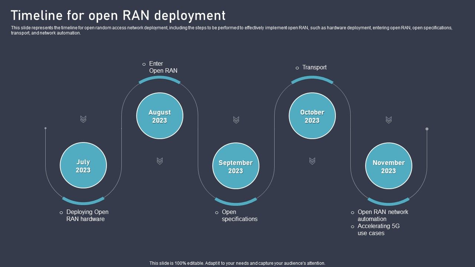Select the Transport label text
Image resolution: width=475 pixels, height=267 pixels.
tap(314, 67)
